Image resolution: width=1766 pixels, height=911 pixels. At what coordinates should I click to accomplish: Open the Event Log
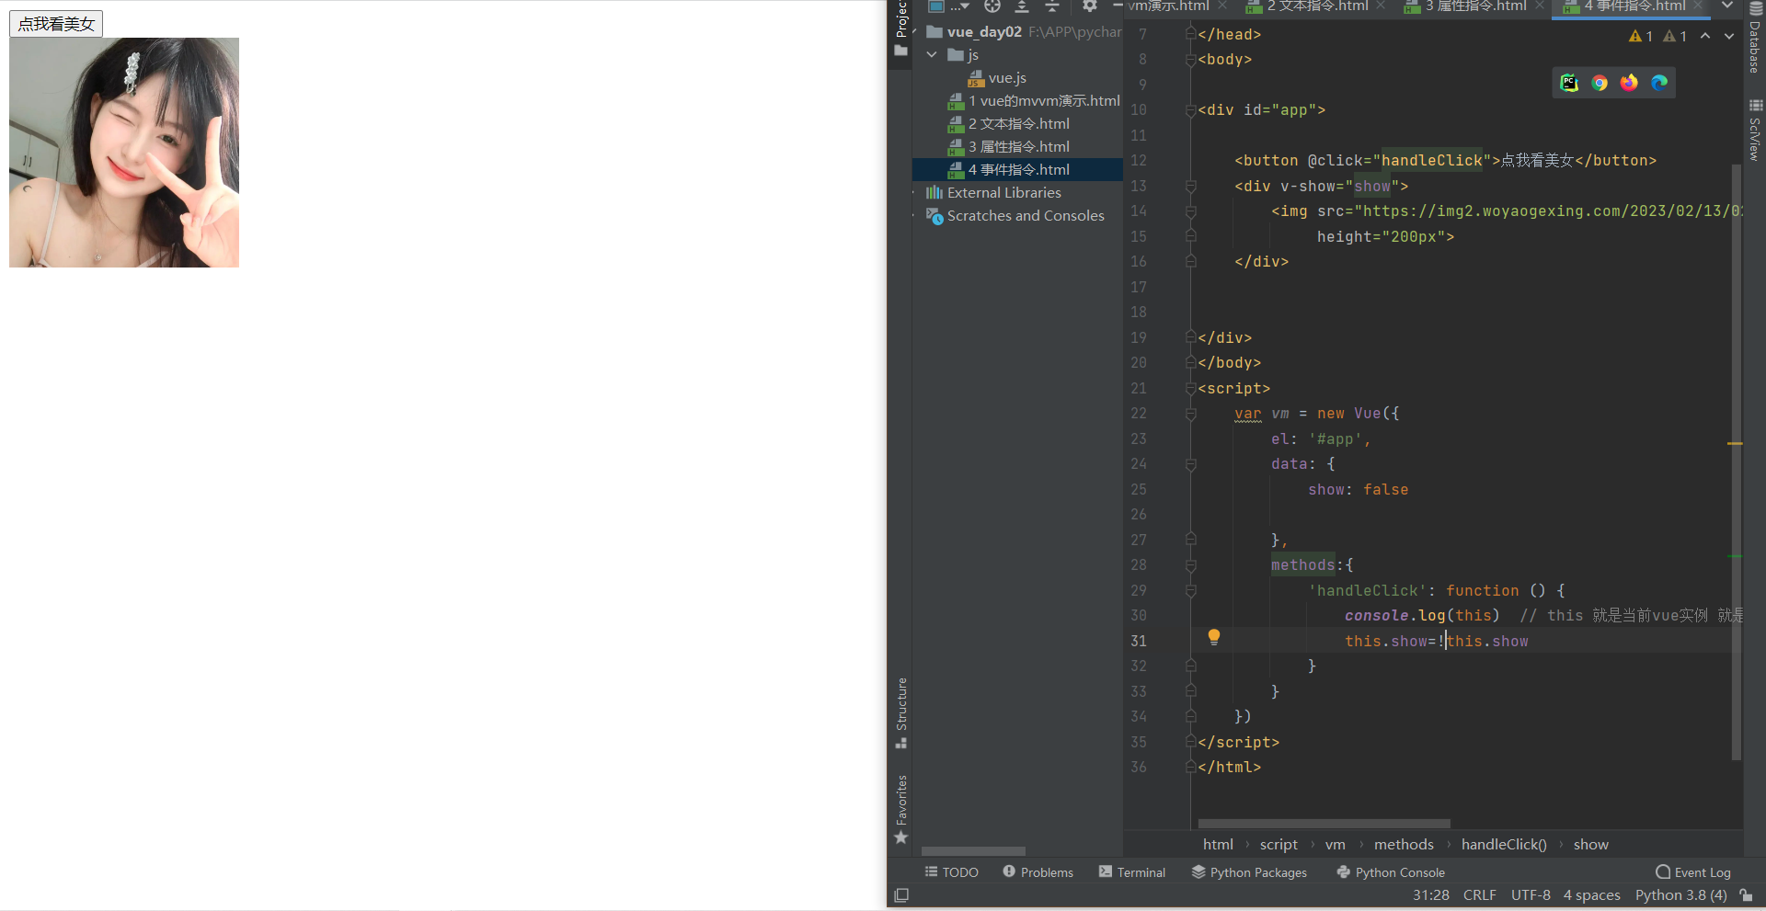[x=1692, y=872]
